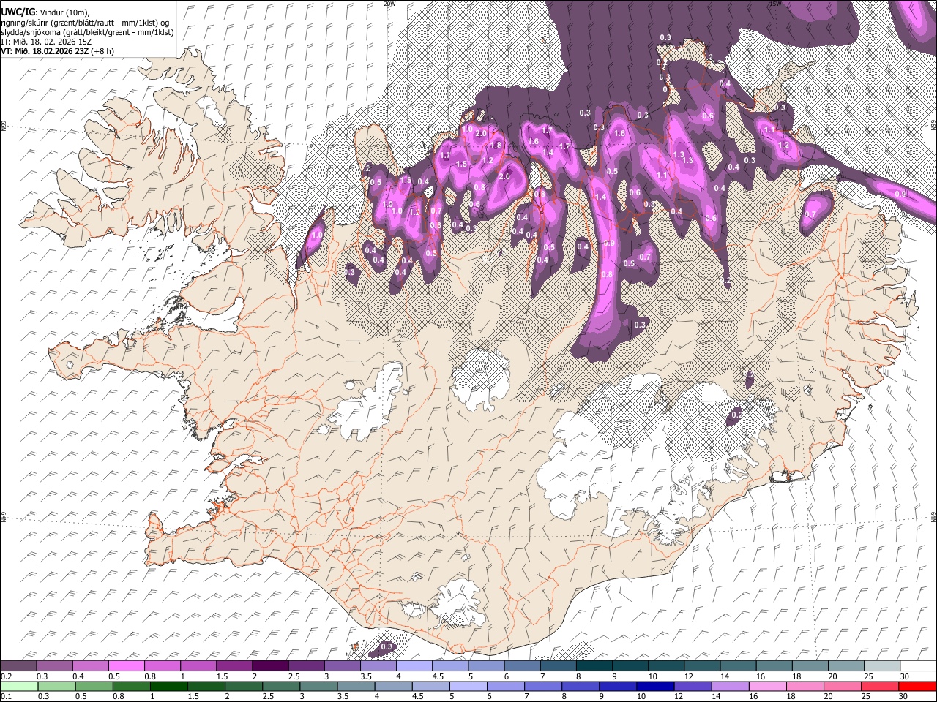This screenshot has width=937, height=702.
Task: Click the 2.5–3 grey-green rain legend swatch
Action: 281,687
